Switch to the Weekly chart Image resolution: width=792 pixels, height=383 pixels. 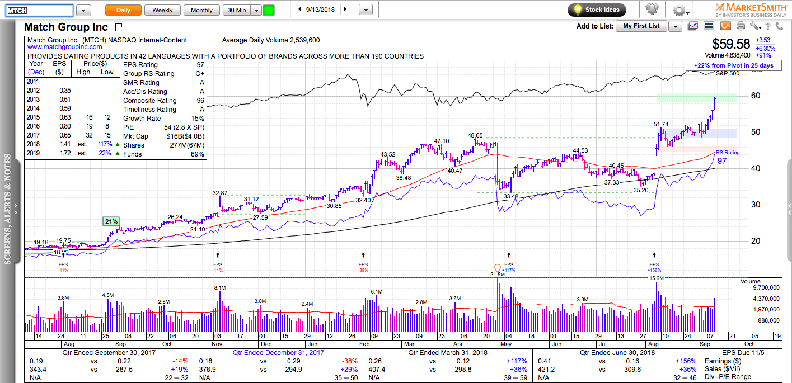click(162, 10)
